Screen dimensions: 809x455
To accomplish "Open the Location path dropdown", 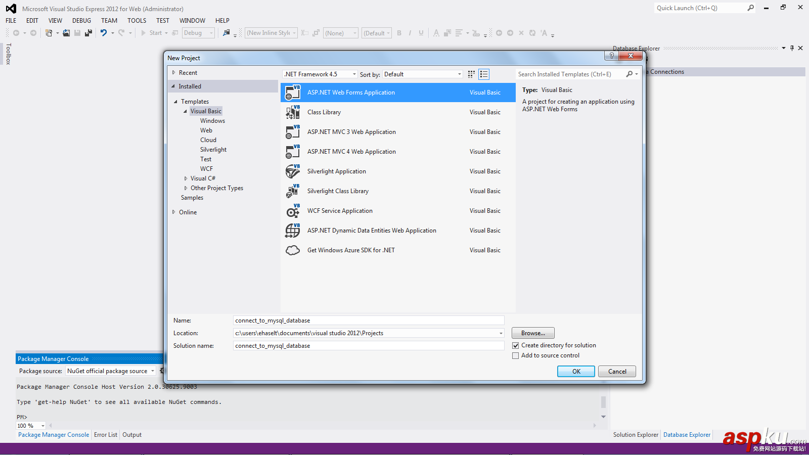I will 501,333.
